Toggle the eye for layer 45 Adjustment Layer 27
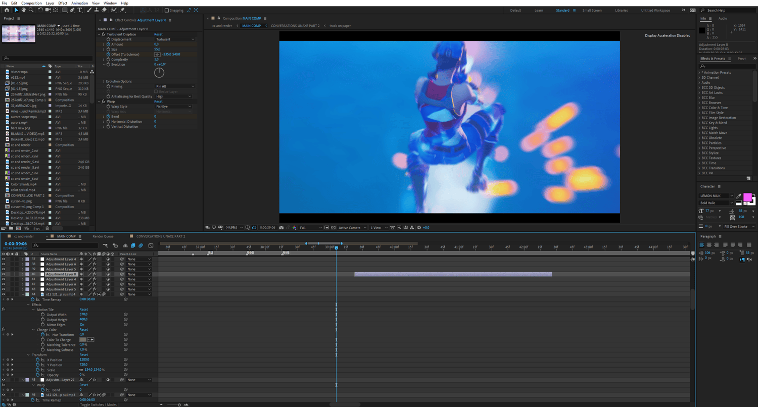The height and width of the screenshot is (407, 758). point(4,380)
